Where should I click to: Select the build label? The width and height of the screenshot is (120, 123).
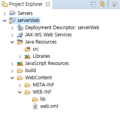[x=31, y=70]
